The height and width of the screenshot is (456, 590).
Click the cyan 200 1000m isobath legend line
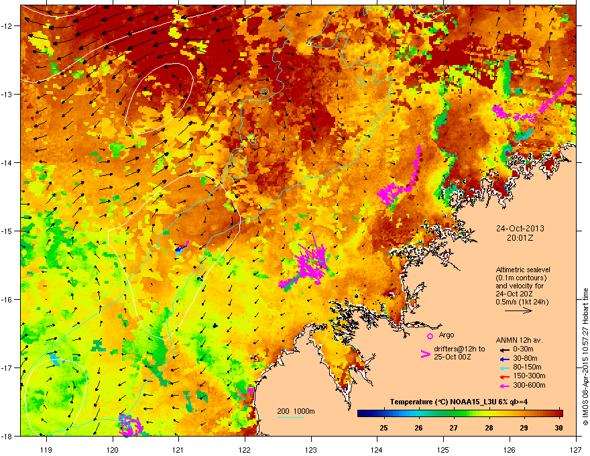[290, 417]
